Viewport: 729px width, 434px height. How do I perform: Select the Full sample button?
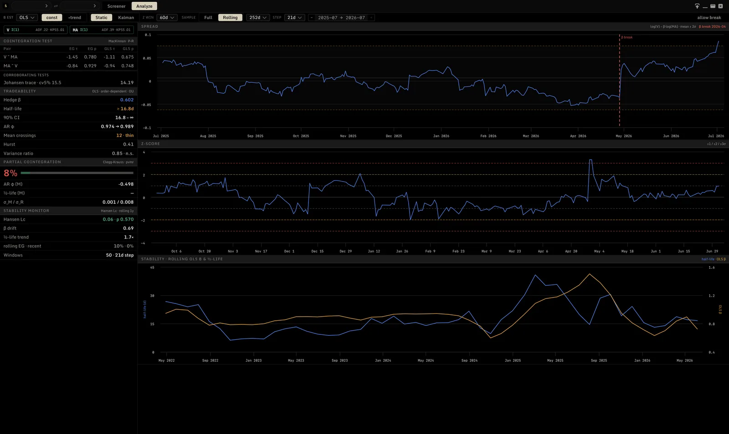click(208, 17)
